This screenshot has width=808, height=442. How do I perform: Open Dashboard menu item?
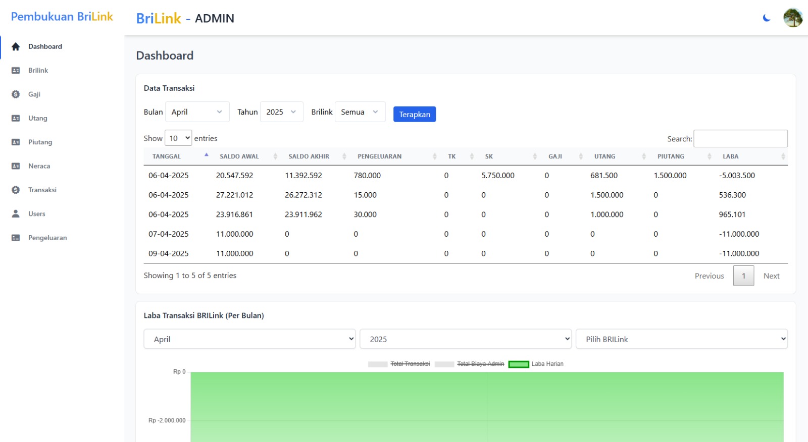pos(45,46)
